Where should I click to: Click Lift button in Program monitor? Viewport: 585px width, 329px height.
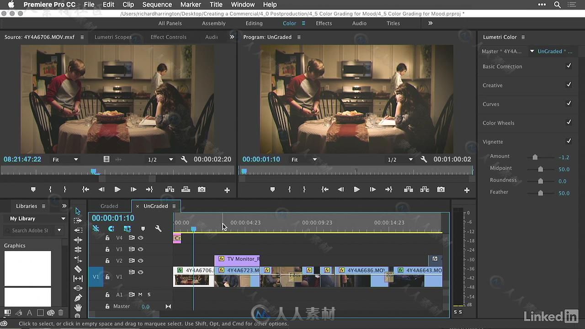click(x=409, y=190)
